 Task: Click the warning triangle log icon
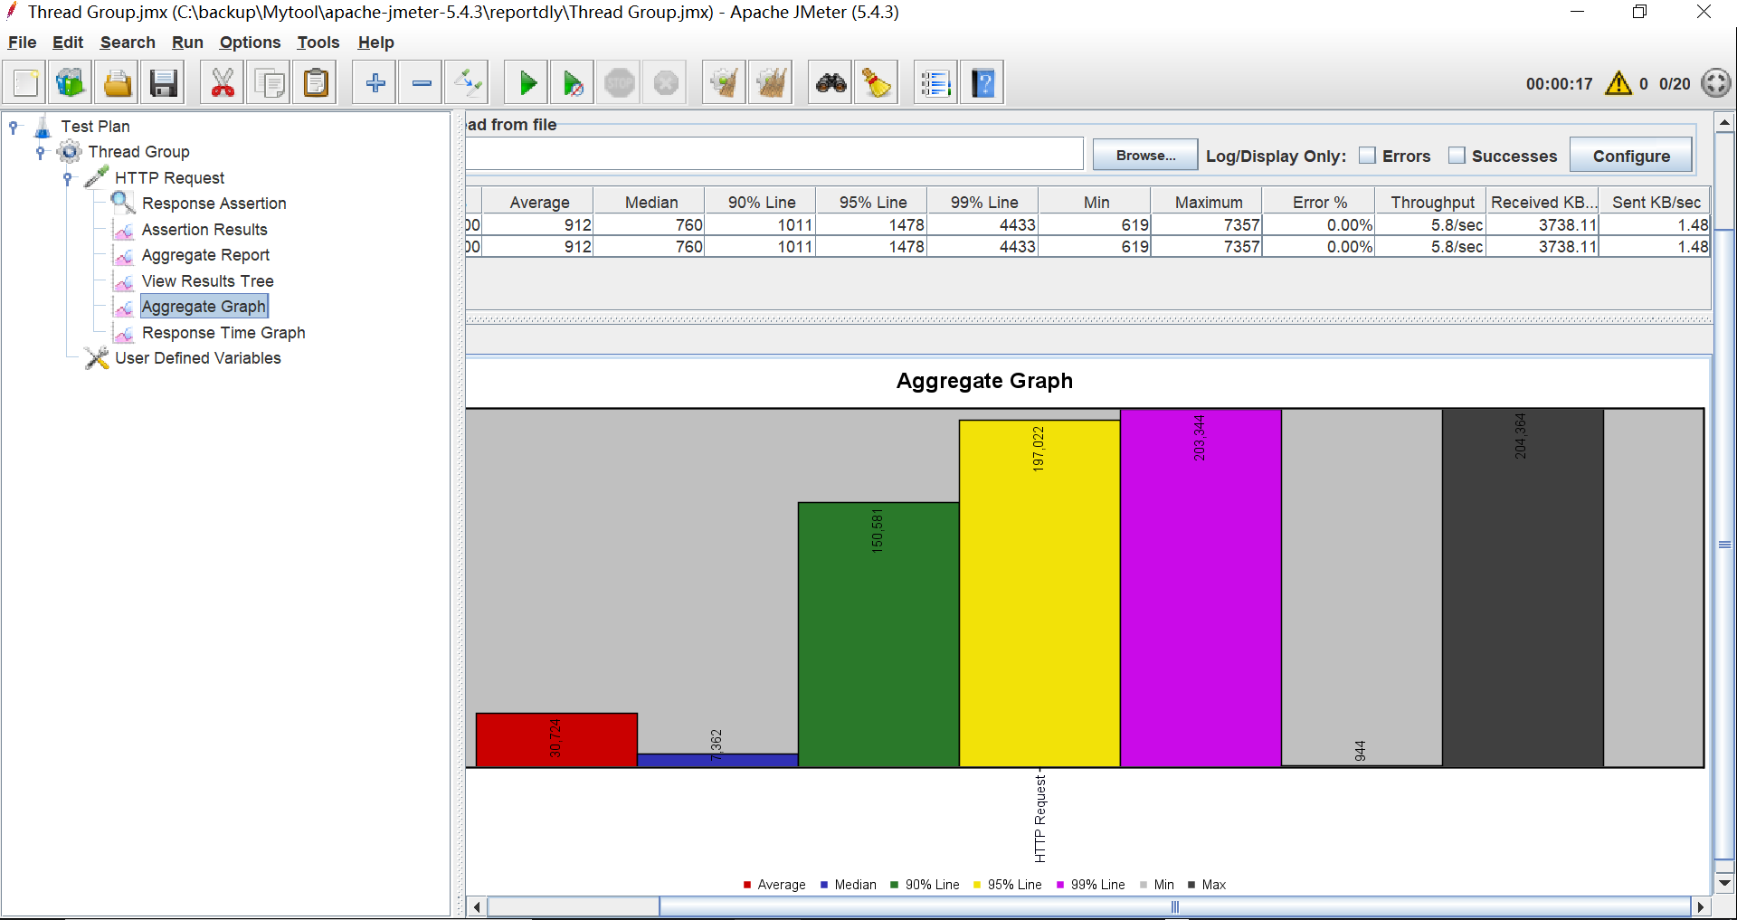(1618, 83)
